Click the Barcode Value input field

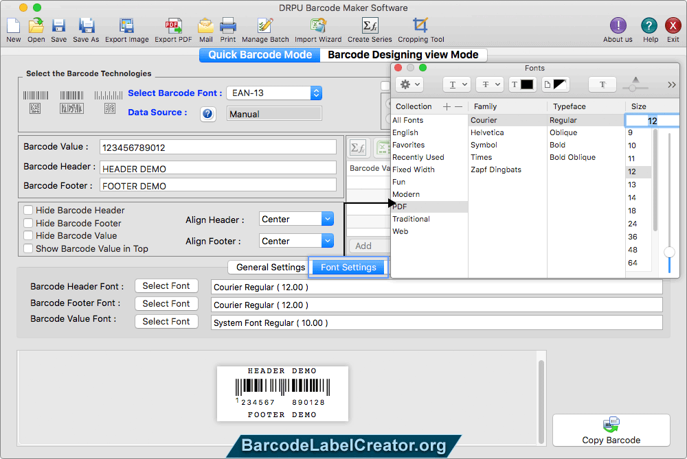[x=218, y=147]
